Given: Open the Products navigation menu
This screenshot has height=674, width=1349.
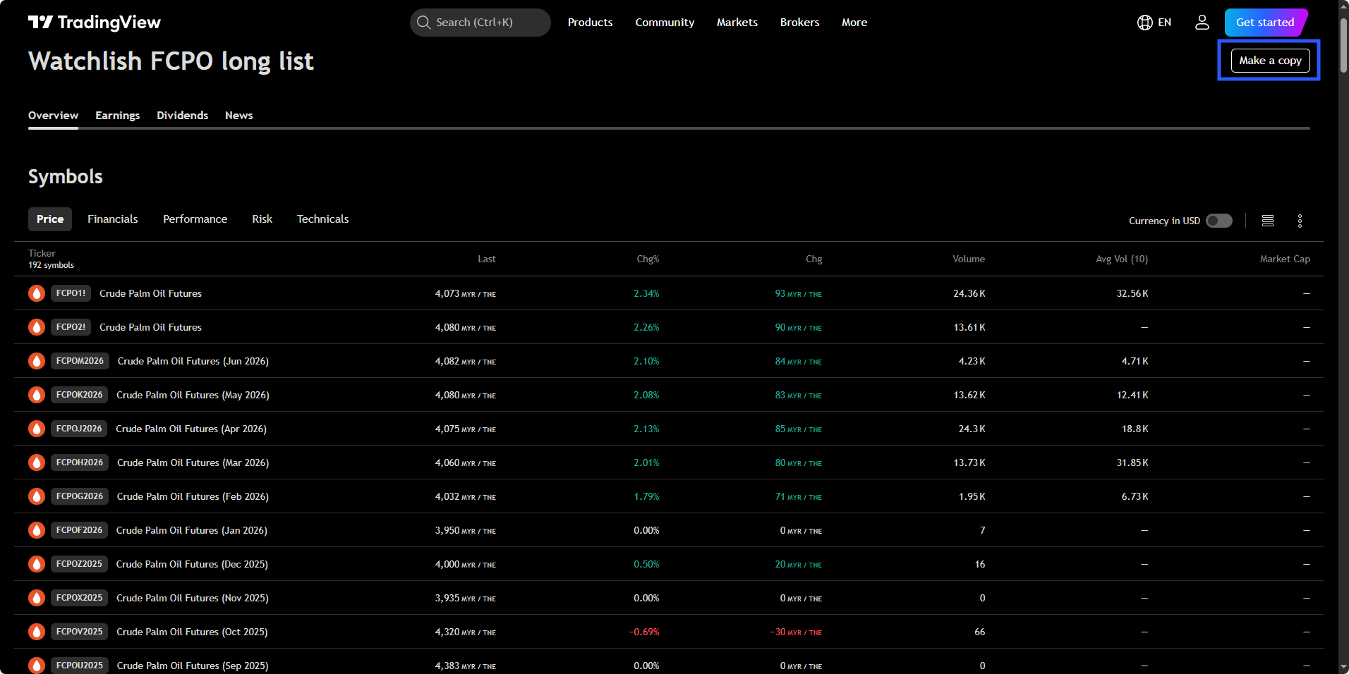Looking at the screenshot, I should coord(590,23).
